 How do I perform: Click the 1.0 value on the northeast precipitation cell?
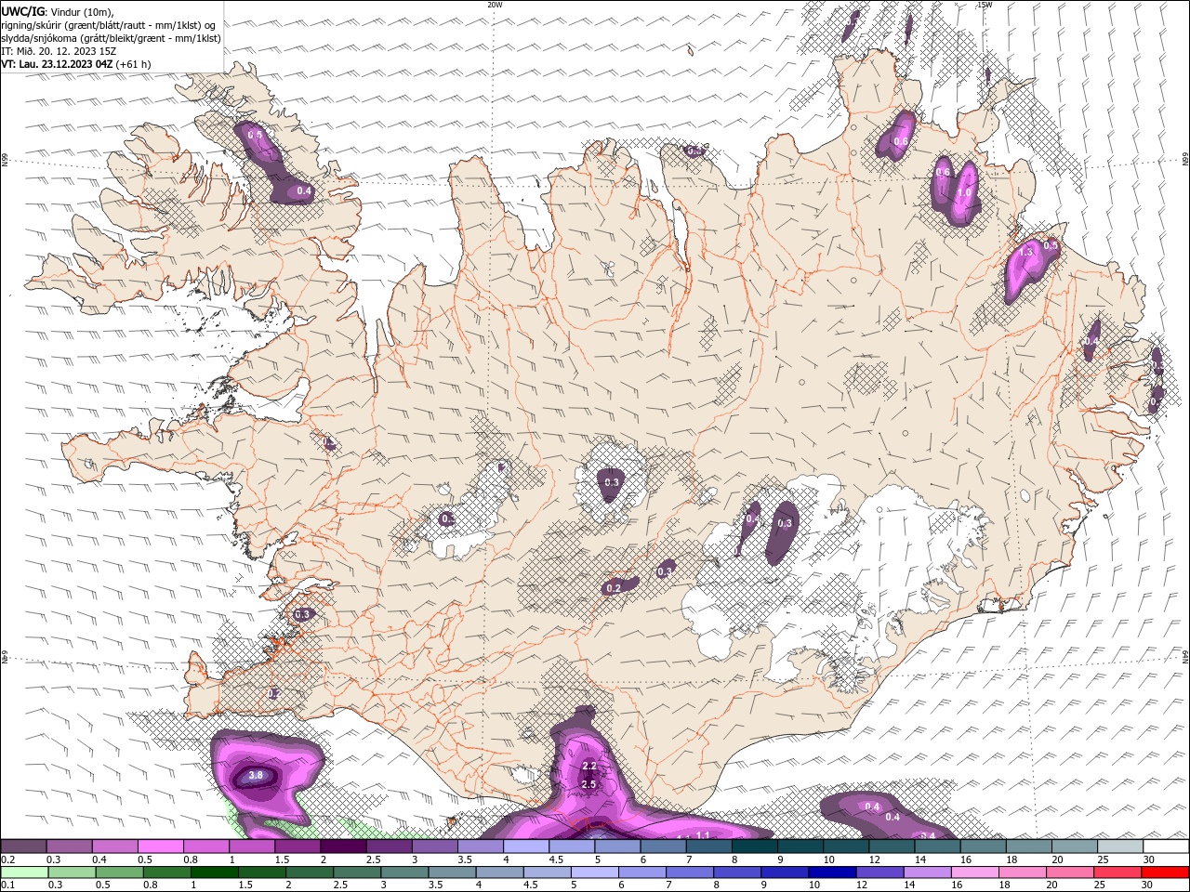coord(964,192)
